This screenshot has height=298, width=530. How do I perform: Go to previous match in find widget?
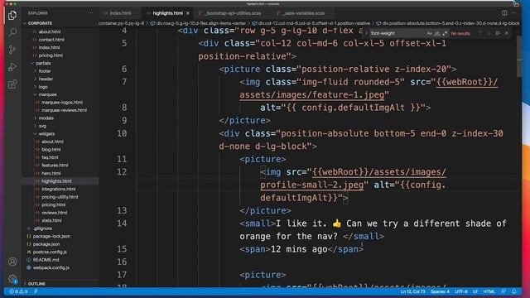(x=480, y=33)
